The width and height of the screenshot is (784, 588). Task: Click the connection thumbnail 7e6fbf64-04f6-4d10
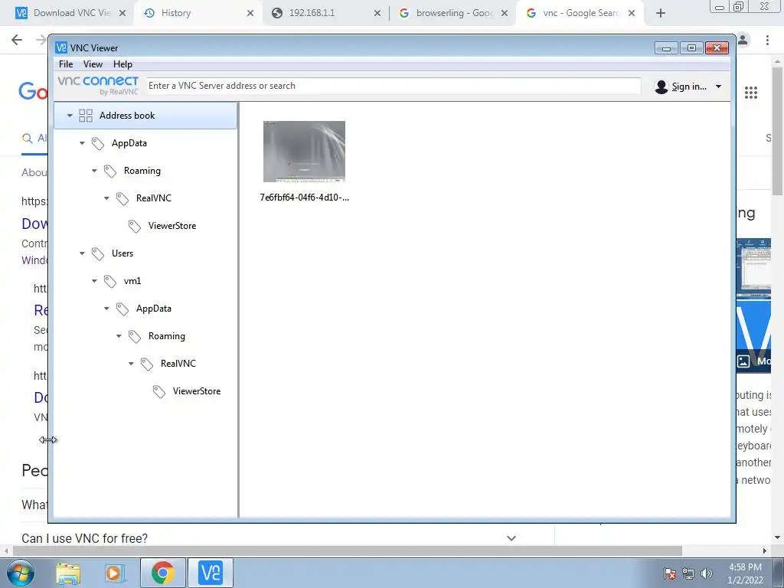[x=304, y=152]
